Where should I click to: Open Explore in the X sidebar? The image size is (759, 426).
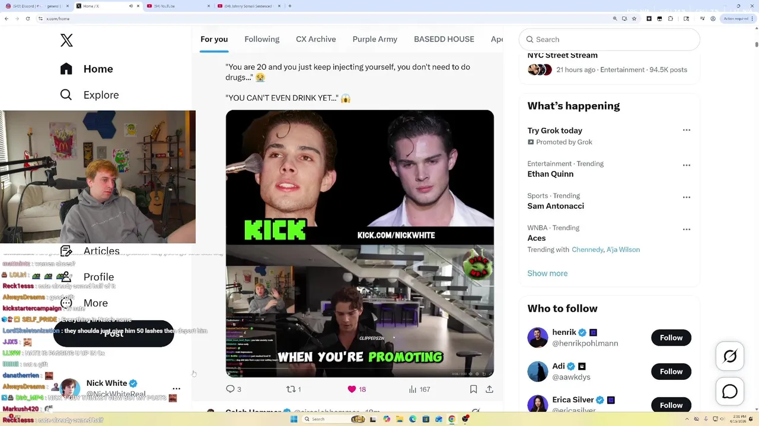point(90,95)
